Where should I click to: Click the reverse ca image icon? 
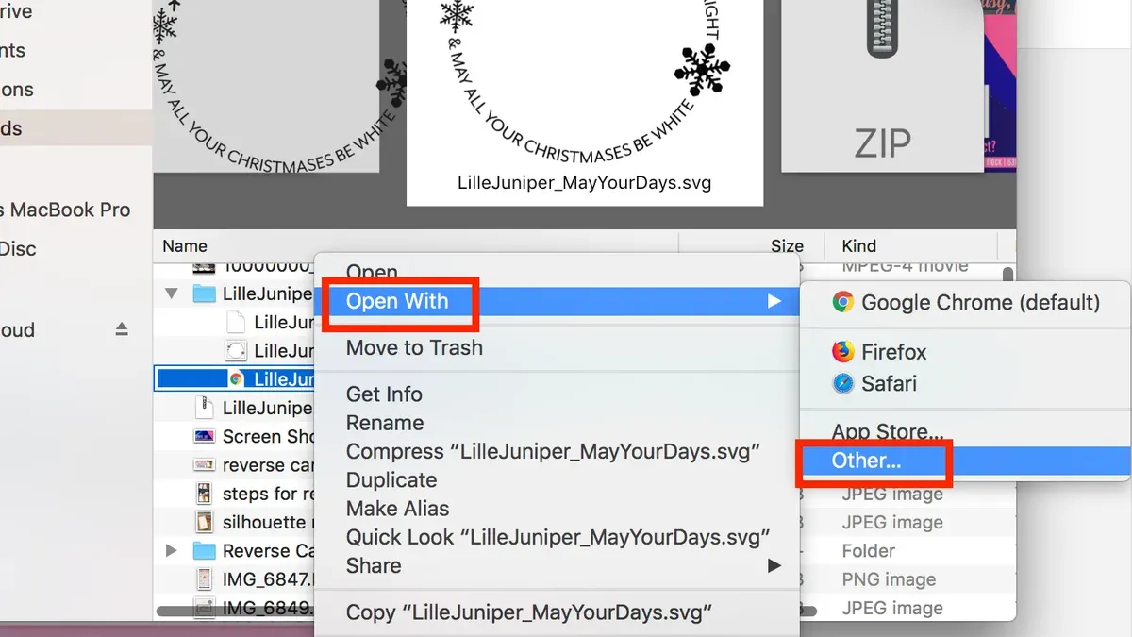204,465
